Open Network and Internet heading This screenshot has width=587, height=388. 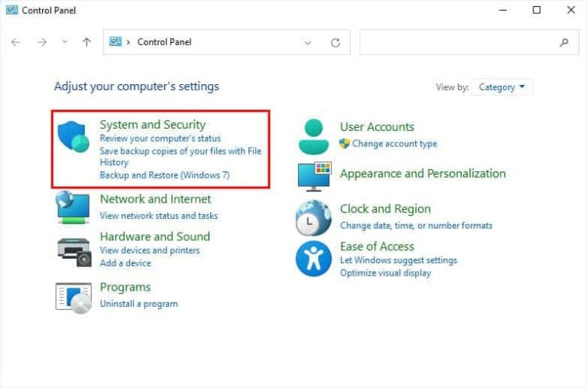[155, 199]
